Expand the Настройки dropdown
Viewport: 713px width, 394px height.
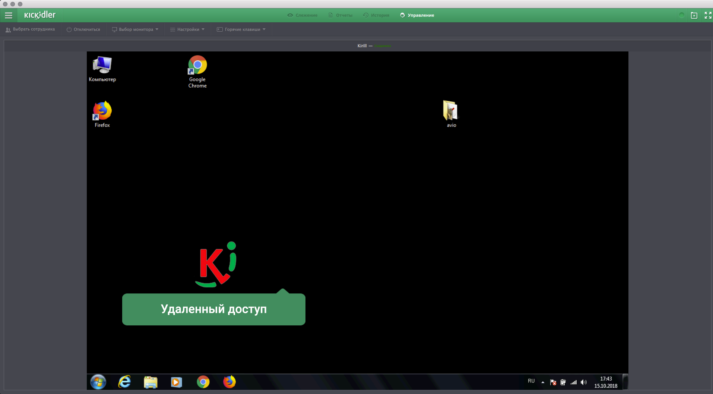pos(187,29)
